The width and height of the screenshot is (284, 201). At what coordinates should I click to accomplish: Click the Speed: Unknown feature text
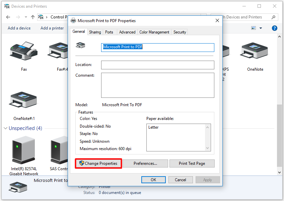click(x=94, y=141)
